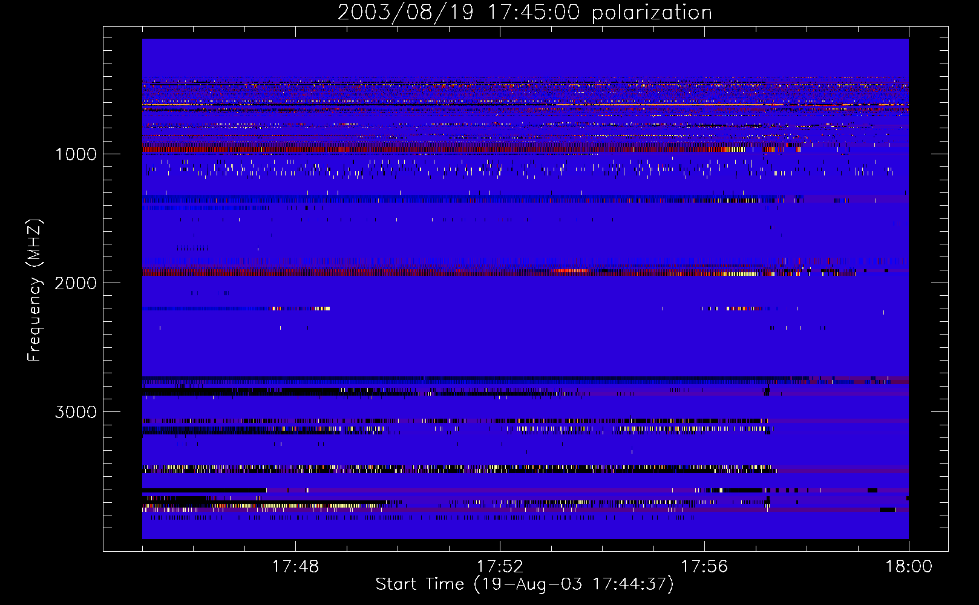Click the '3000' frequency axis label
979x605 pixels.
(76, 412)
